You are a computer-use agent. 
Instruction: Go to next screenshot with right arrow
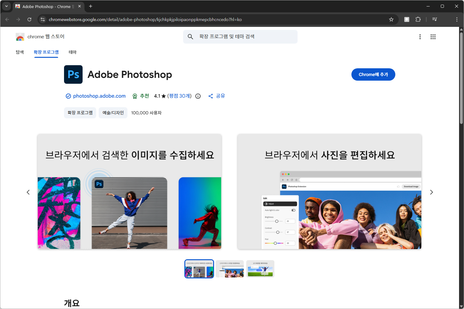point(432,192)
